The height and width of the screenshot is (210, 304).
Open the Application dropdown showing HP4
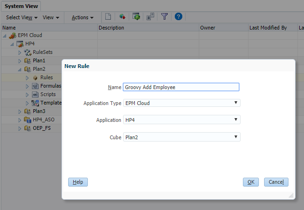pos(181,120)
